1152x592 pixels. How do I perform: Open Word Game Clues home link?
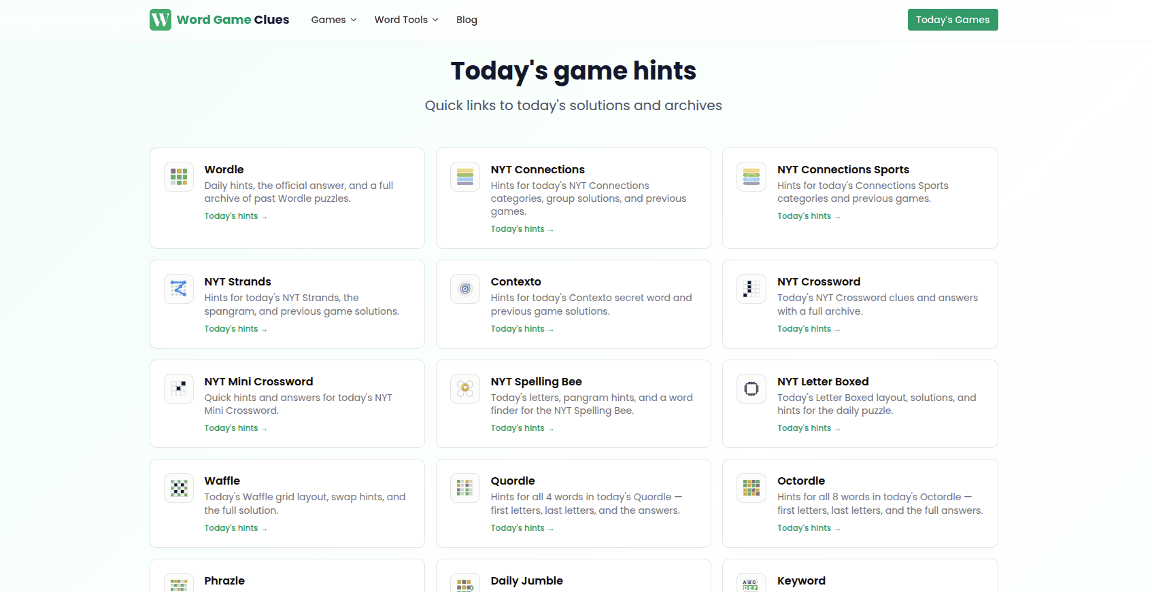point(220,20)
